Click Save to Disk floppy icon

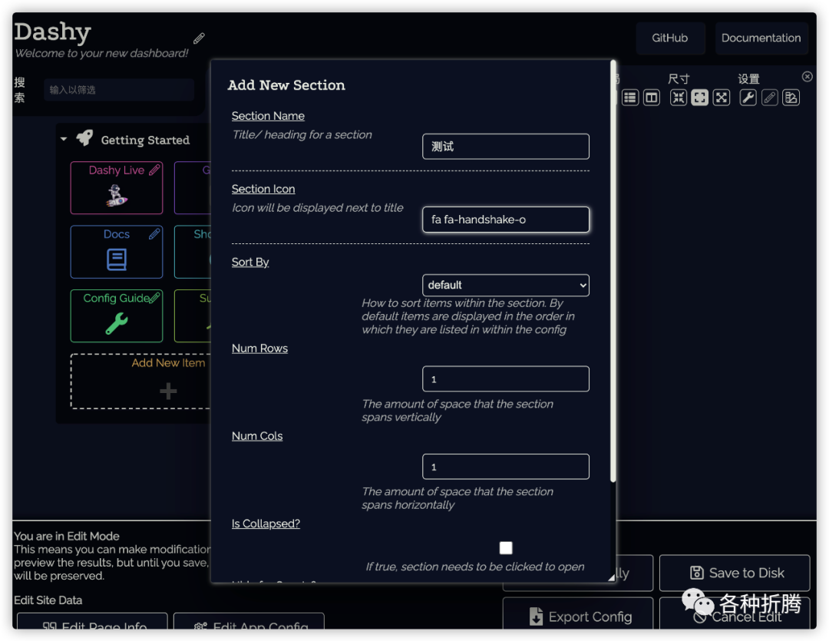tap(697, 573)
